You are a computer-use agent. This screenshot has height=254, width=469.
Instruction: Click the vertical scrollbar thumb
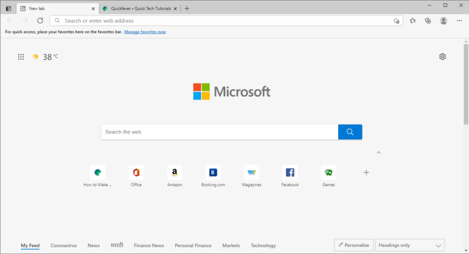pos(466,84)
